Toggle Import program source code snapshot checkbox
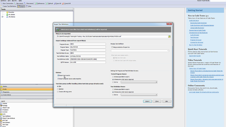The width and height of the screenshot is (226, 127). pos(58,79)
